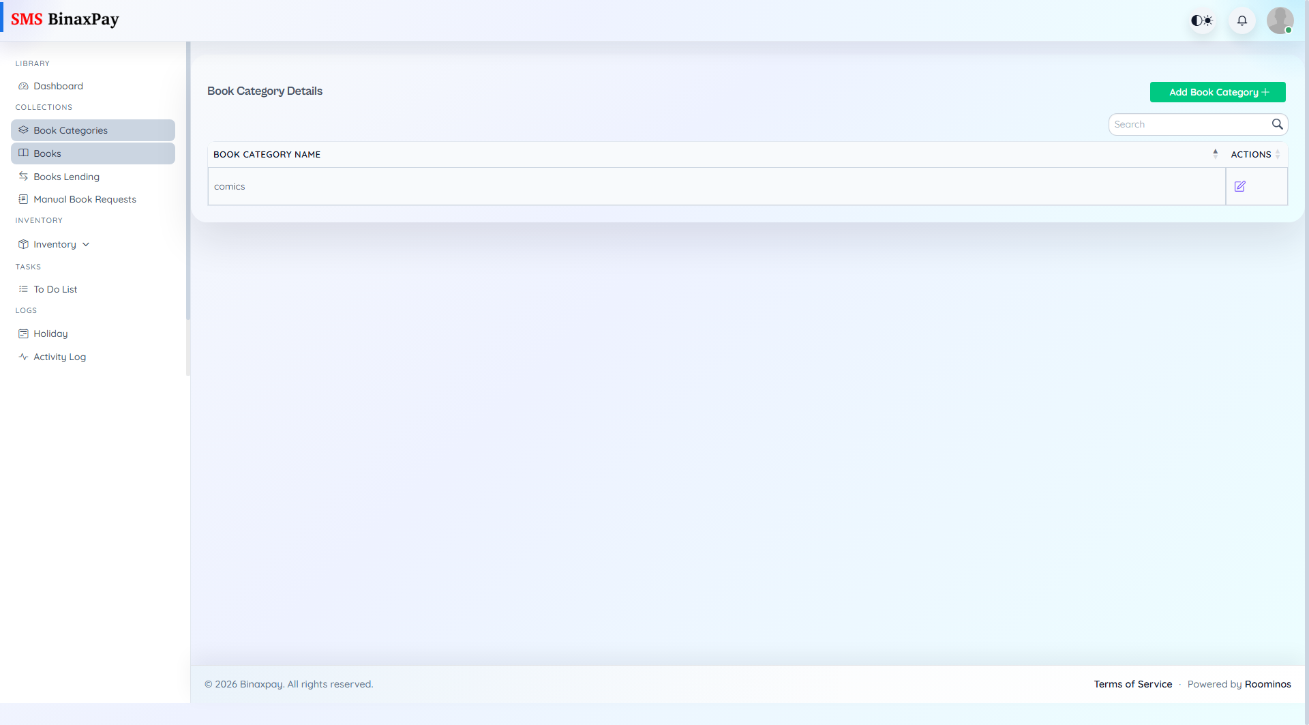Click the search magnifier icon
Image resolution: width=1309 pixels, height=725 pixels.
click(x=1278, y=124)
